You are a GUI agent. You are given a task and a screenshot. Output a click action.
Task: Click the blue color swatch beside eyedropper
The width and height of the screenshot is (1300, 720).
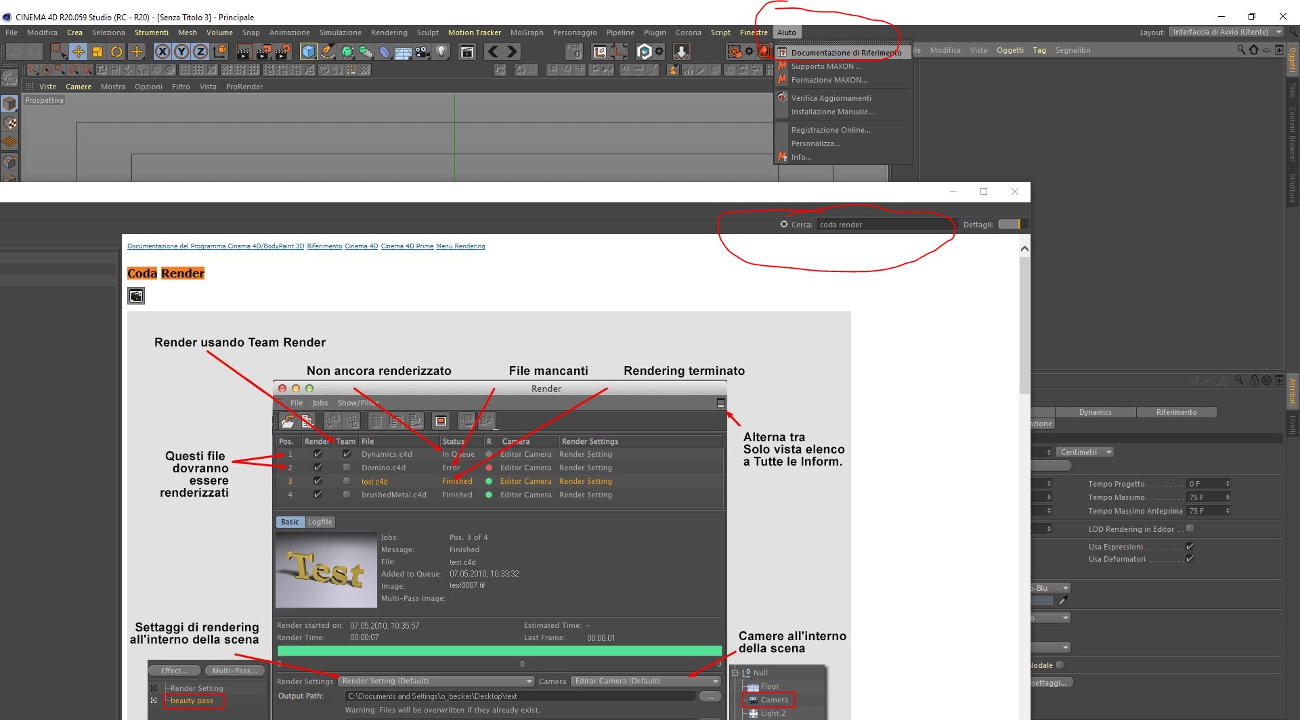pos(1042,600)
